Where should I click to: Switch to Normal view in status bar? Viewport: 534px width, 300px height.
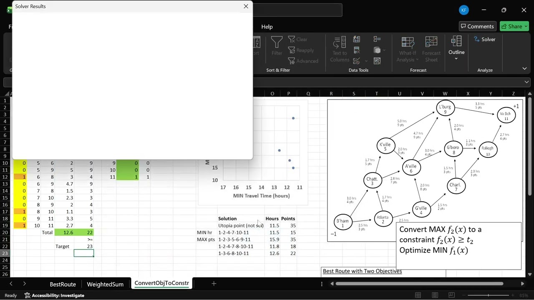tap(418, 295)
